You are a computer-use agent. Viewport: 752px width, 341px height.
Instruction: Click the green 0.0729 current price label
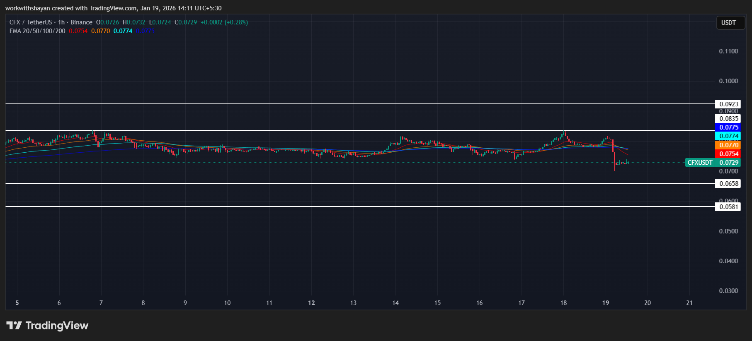728,163
